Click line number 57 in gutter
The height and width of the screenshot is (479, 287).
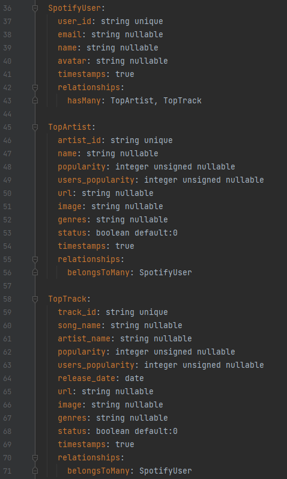pos(7,286)
